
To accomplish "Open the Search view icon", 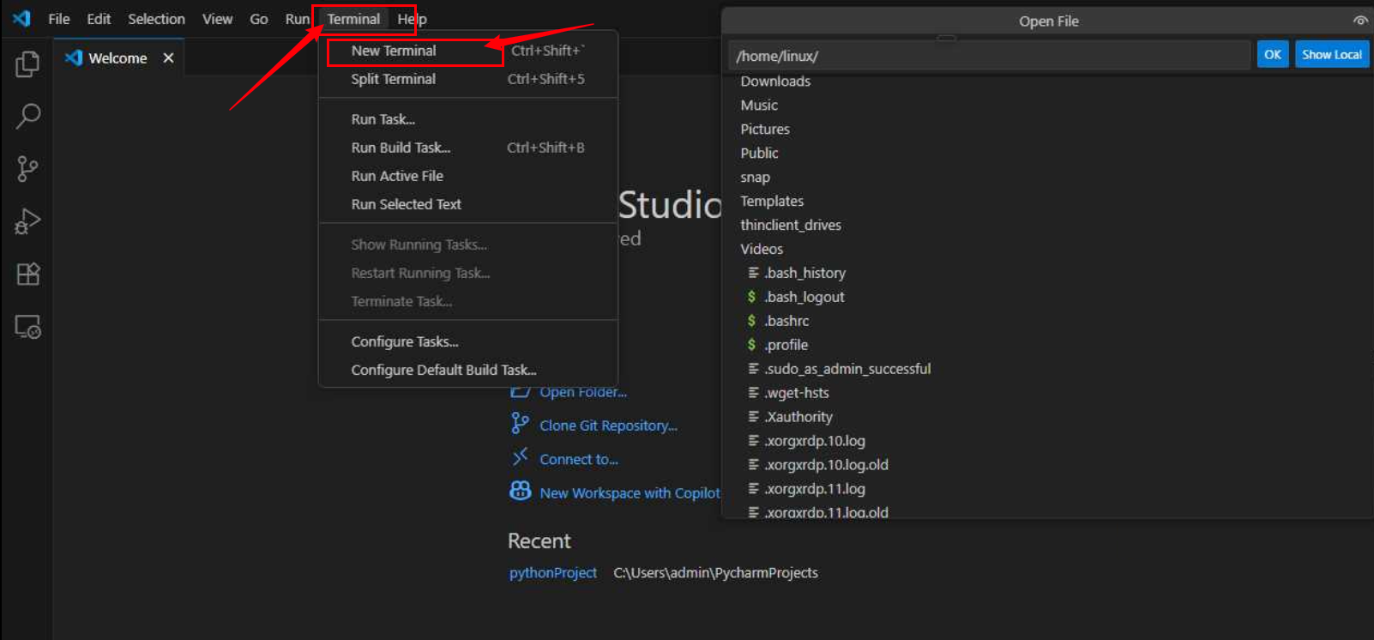I will 27,116.
